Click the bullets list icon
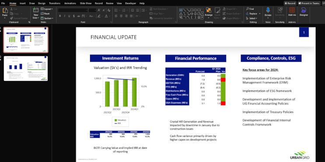325x162 pixels. click(x=116, y=10)
